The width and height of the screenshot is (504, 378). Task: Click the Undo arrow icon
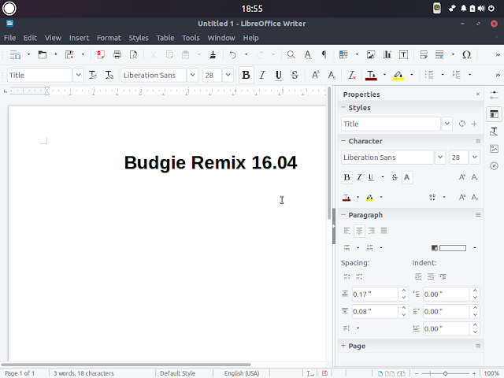tap(233, 54)
